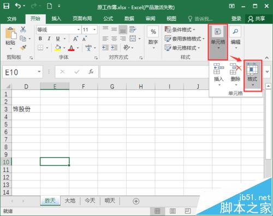The height and width of the screenshot is (216, 273).
Task: Switch to View (视图) tab
Action: tap(171, 19)
